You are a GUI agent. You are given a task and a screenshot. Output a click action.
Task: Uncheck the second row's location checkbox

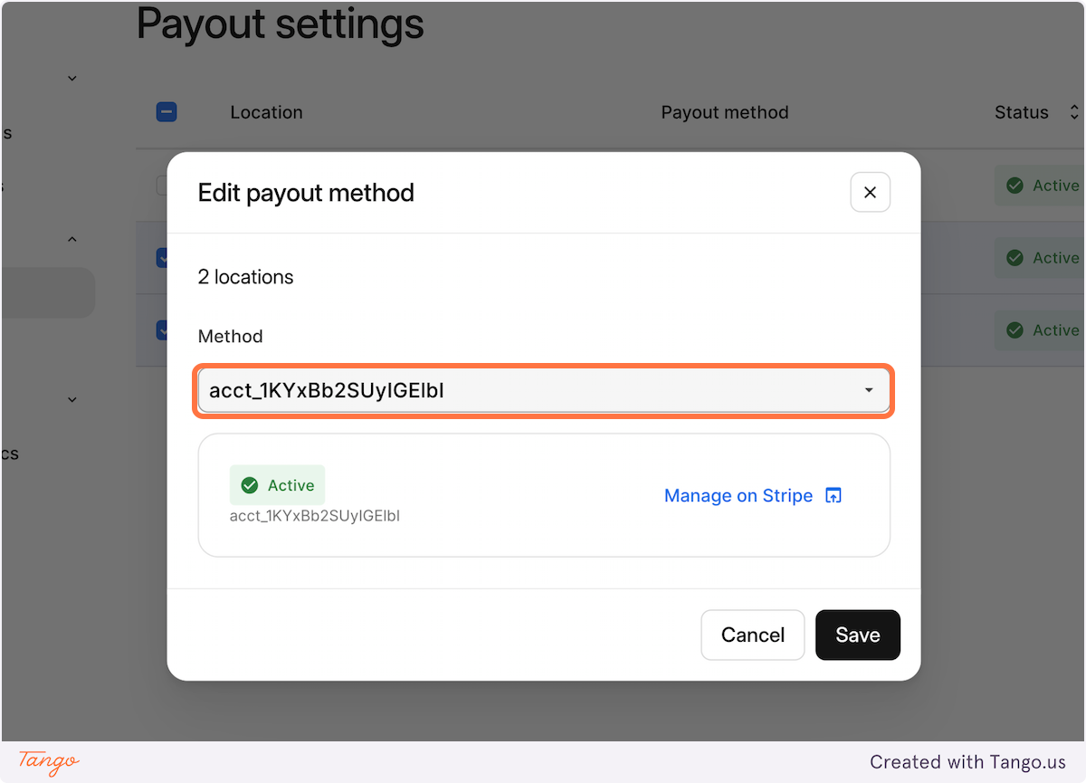tap(164, 257)
